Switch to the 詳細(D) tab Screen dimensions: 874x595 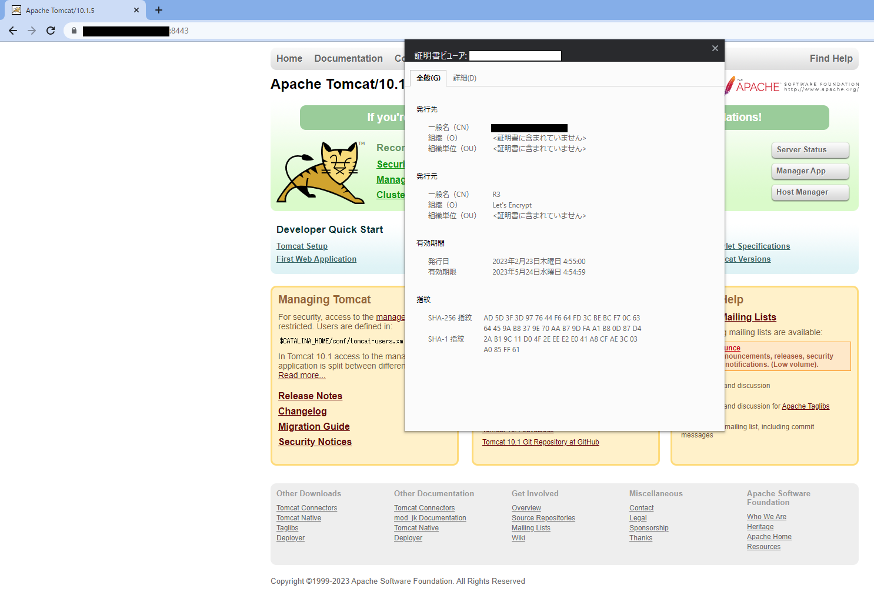tap(465, 78)
